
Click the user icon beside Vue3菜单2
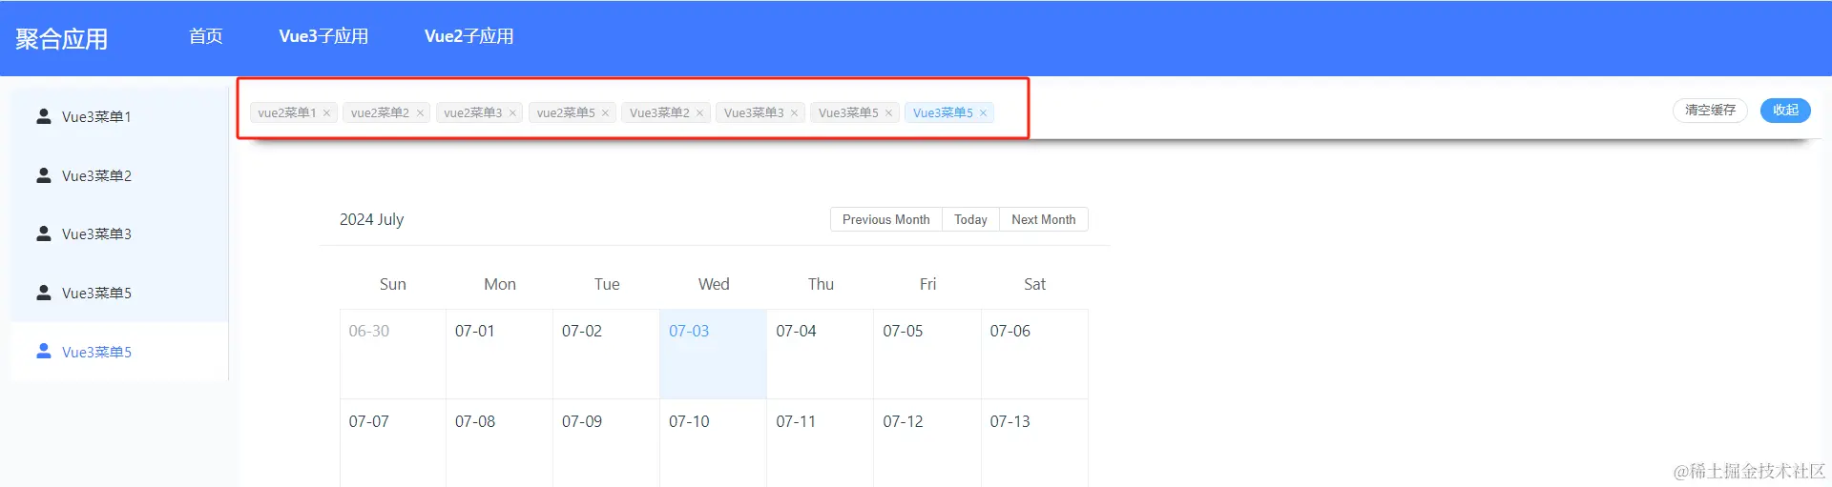click(43, 175)
